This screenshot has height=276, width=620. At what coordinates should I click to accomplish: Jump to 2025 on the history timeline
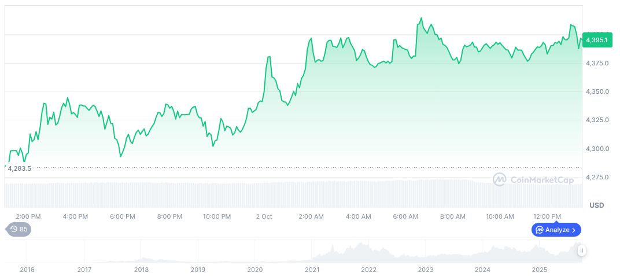coord(539,270)
